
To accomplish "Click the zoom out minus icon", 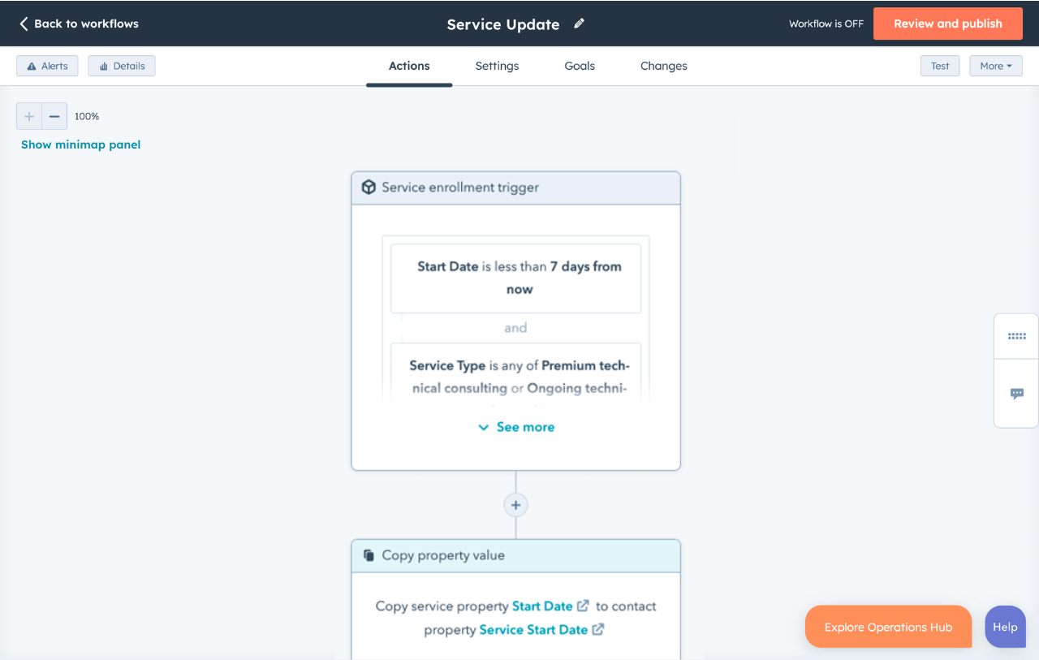I will (x=54, y=116).
